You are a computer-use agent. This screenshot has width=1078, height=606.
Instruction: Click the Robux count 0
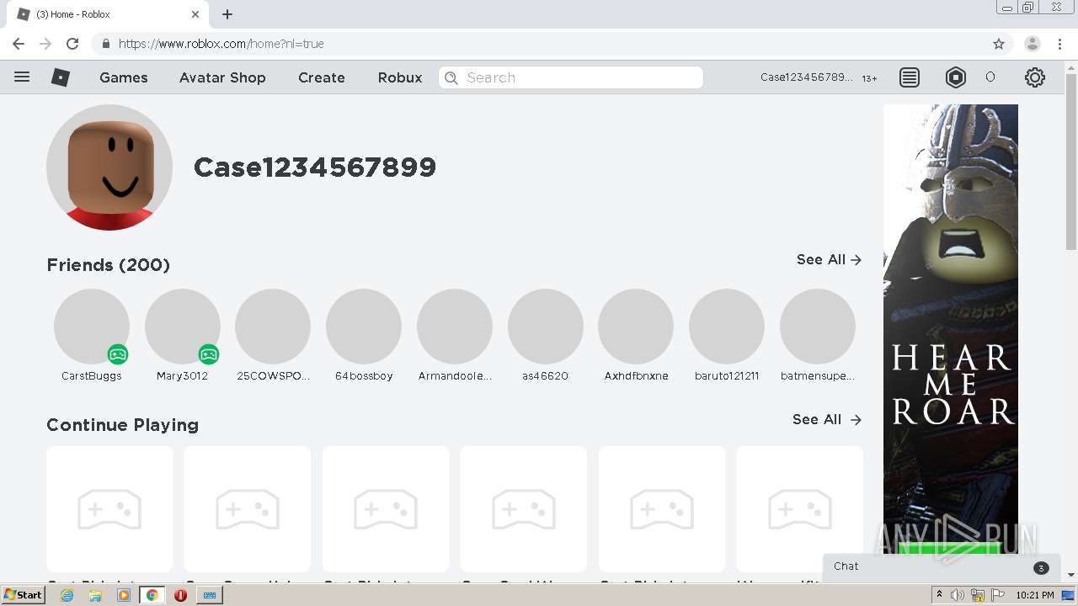click(x=990, y=77)
